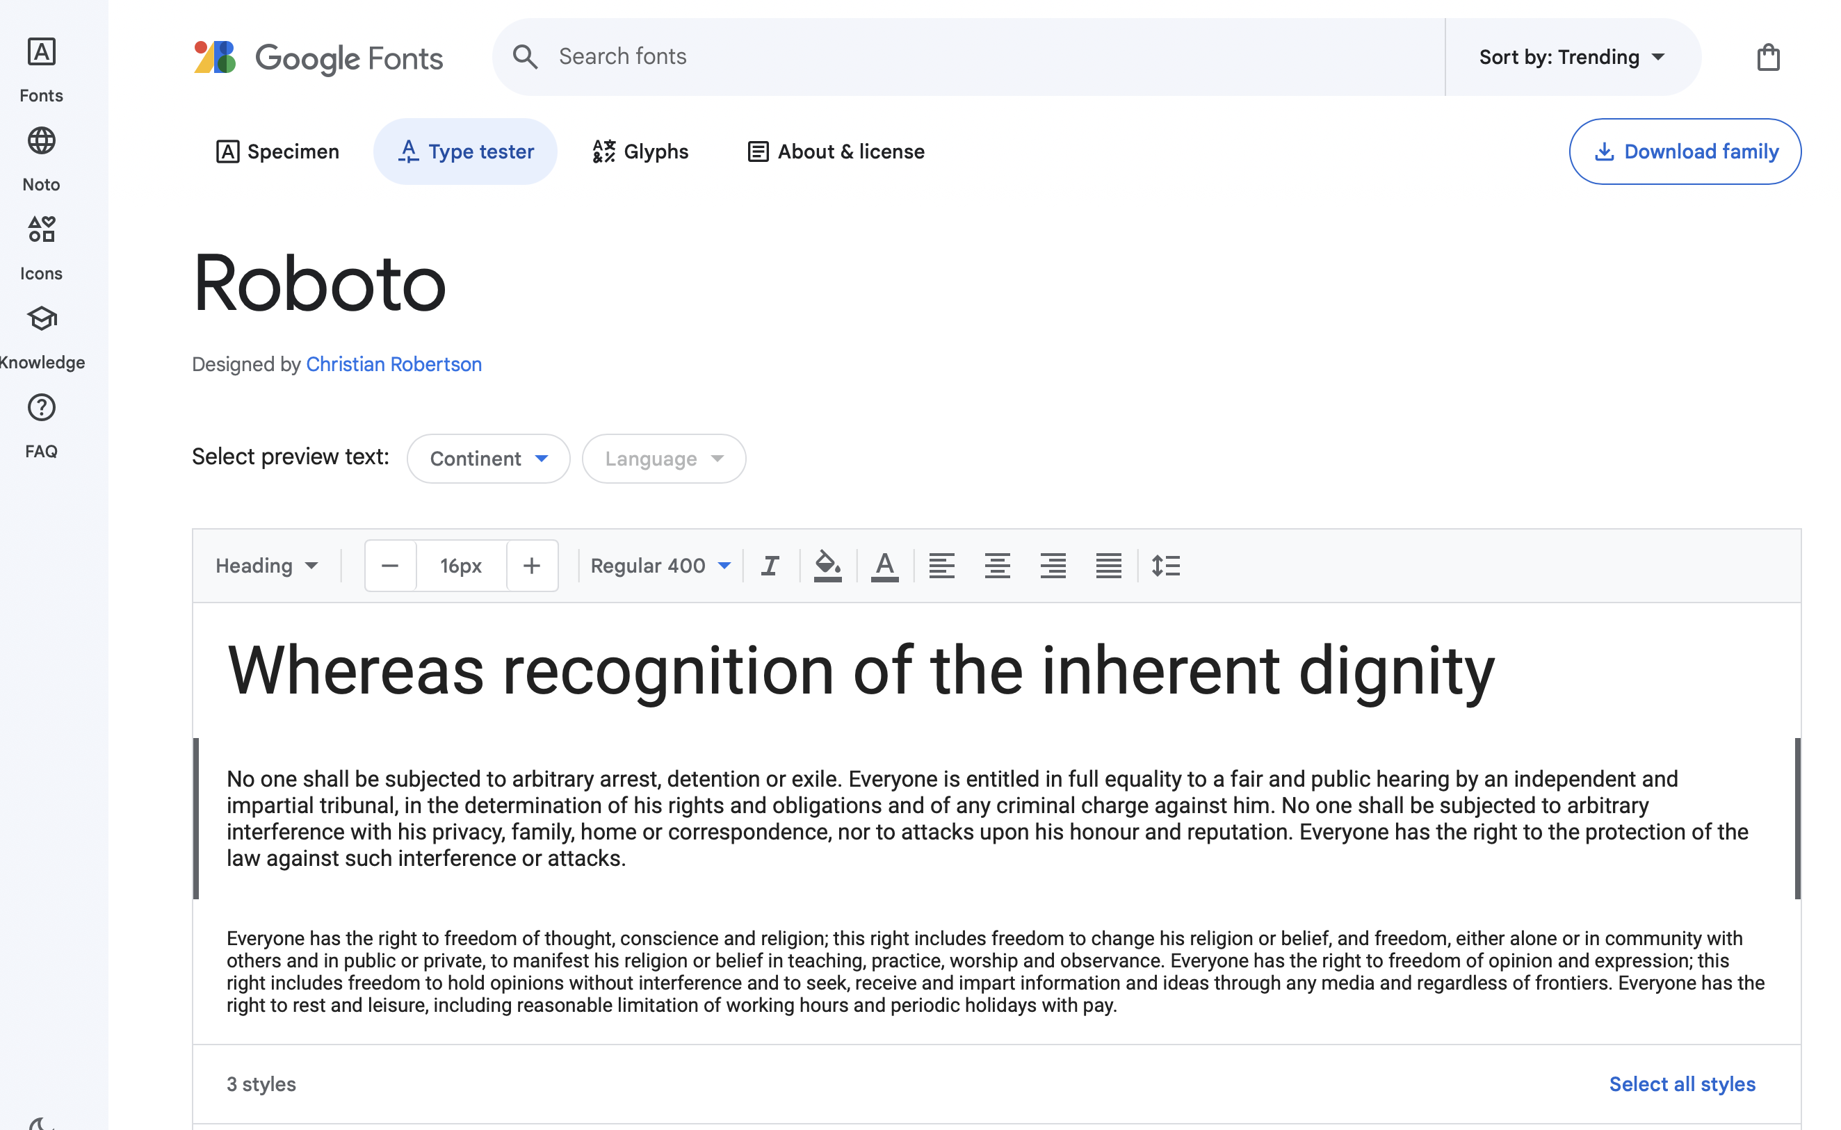This screenshot has width=1841, height=1130.
Task: Open the Fonts section in sidebar
Action: point(41,70)
